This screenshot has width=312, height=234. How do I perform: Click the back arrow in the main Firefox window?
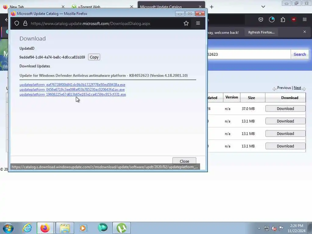click(7, 19)
